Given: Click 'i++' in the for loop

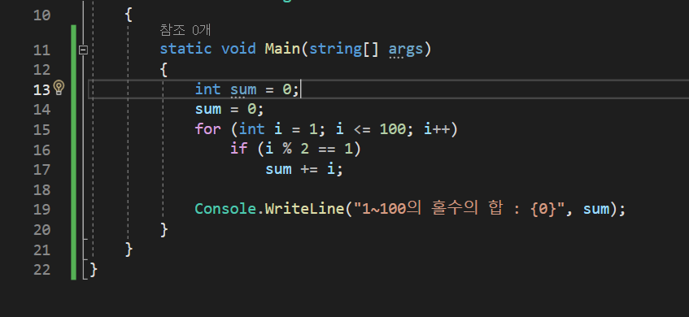Looking at the screenshot, I should coord(436,129).
